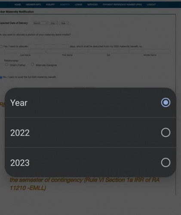The image size is (181, 215).
Task: Choose 2023 in the year list
Action: click(90, 163)
